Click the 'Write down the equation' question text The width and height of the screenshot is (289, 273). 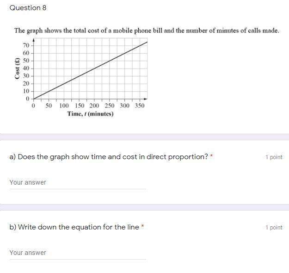click(74, 227)
